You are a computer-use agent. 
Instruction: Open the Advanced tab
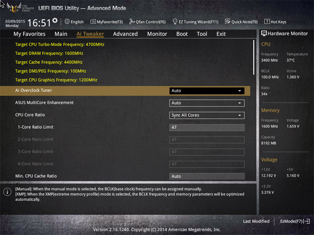[125, 34]
